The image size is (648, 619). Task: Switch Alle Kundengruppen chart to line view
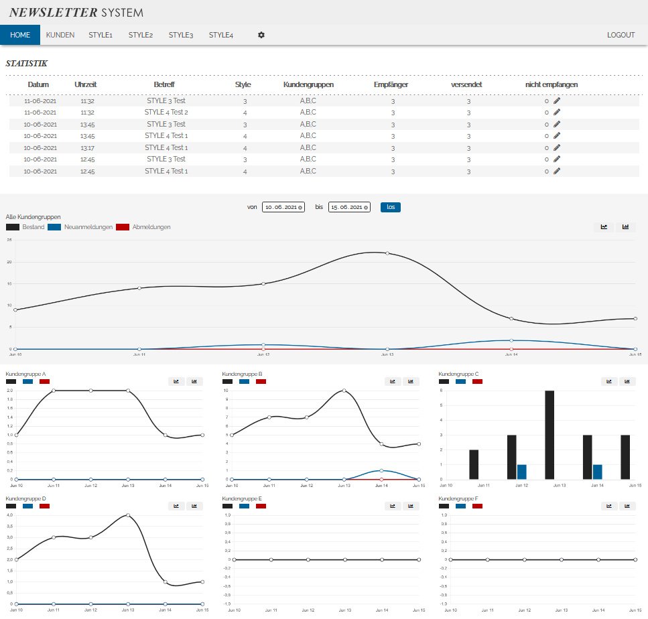[x=604, y=227]
